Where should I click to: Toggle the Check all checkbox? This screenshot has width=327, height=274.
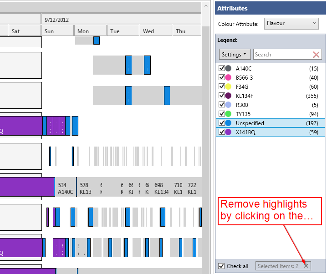coord(221,266)
